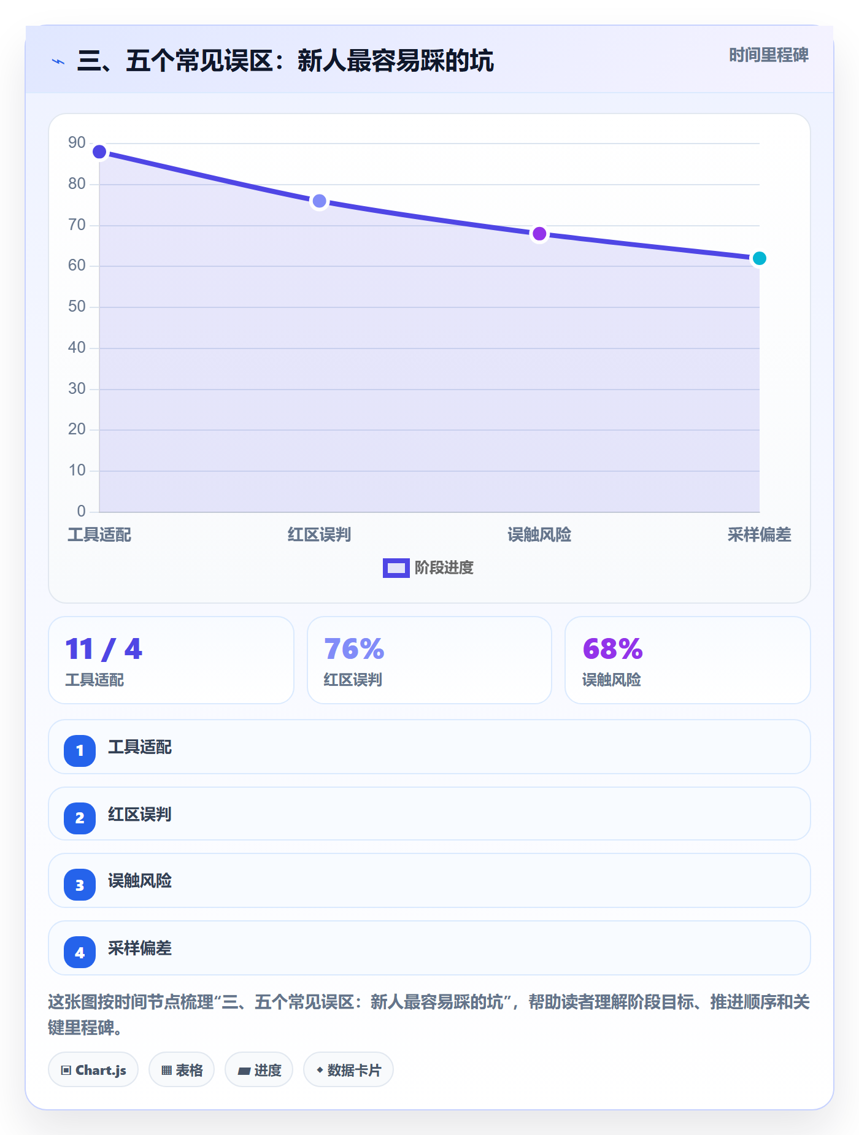This screenshot has height=1135, width=859.
Task: Click the 数据卡片 tag
Action: click(x=349, y=1070)
